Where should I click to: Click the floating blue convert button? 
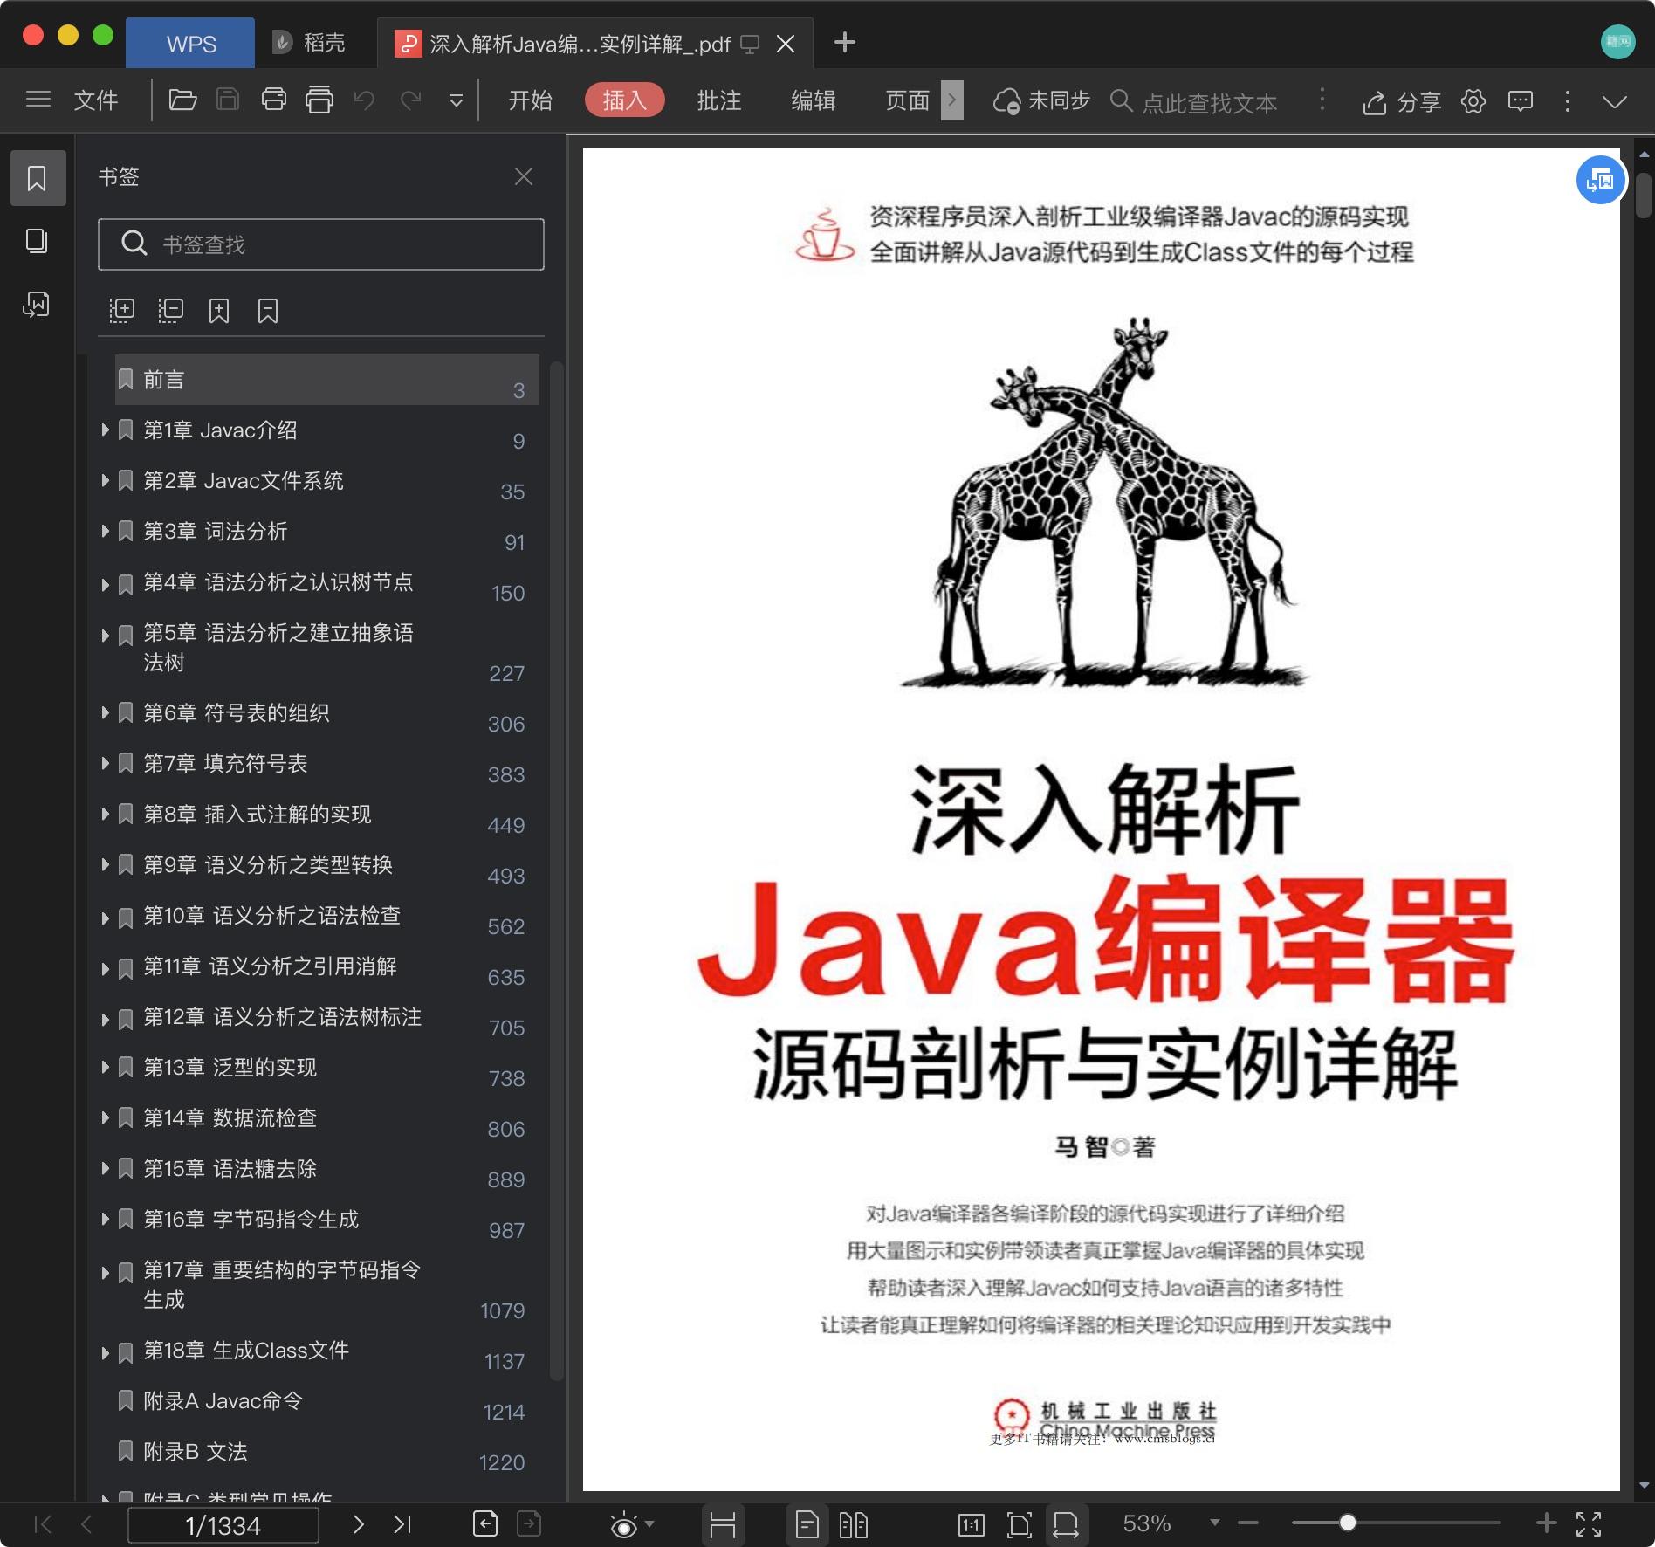1600,180
